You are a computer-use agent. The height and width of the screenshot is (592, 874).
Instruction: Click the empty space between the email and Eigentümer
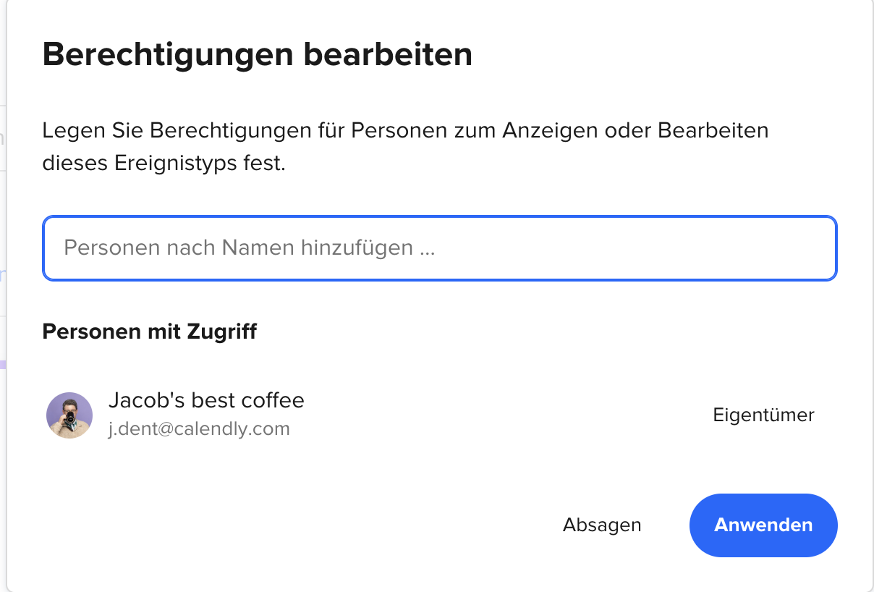coord(499,428)
